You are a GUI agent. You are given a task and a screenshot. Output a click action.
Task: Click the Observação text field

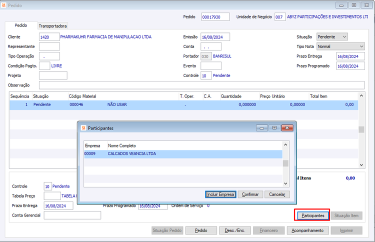tap(201, 85)
